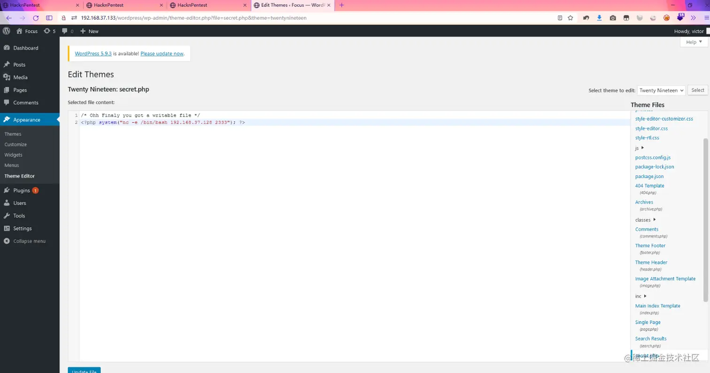Click the orange blocked-circle extension icon
710x373 pixels.
(x=666, y=18)
